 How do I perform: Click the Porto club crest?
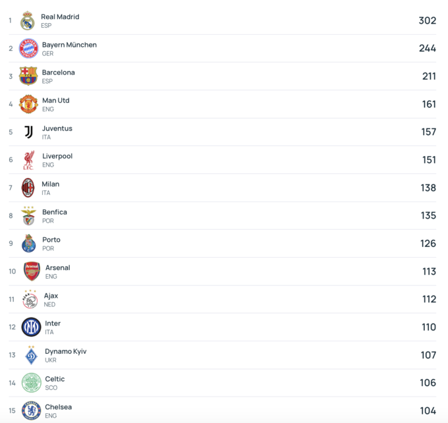(28, 244)
